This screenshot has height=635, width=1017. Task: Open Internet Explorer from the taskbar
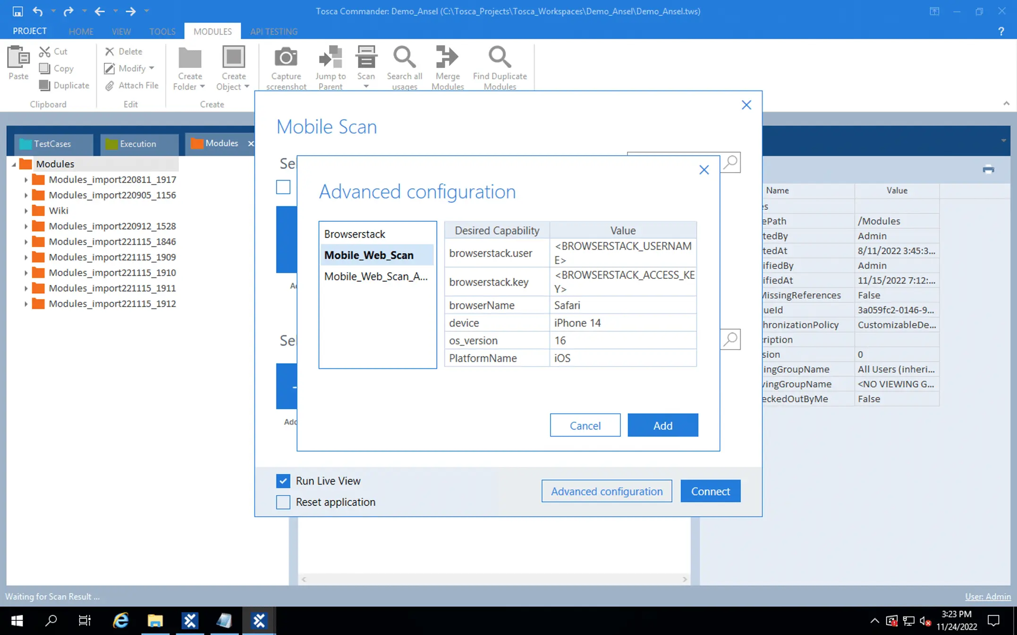click(121, 620)
